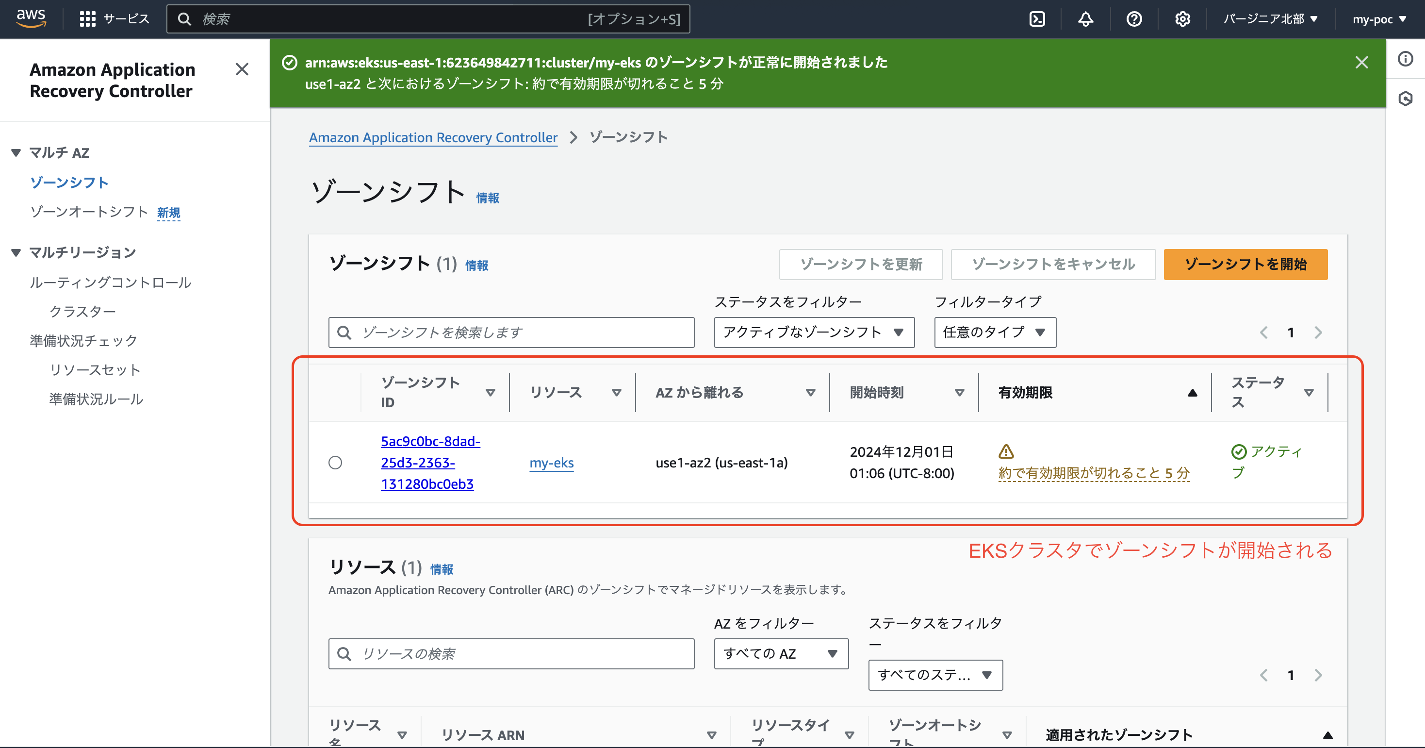Go to next page in zonal shift table

(x=1318, y=332)
